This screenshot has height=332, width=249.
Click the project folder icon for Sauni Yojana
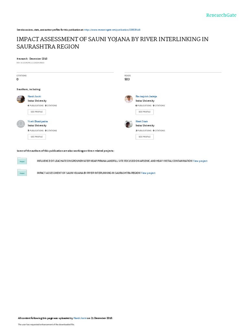point(22,172)
